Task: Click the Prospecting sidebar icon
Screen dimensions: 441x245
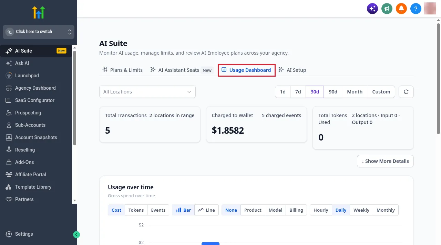Action: click(x=9, y=113)
